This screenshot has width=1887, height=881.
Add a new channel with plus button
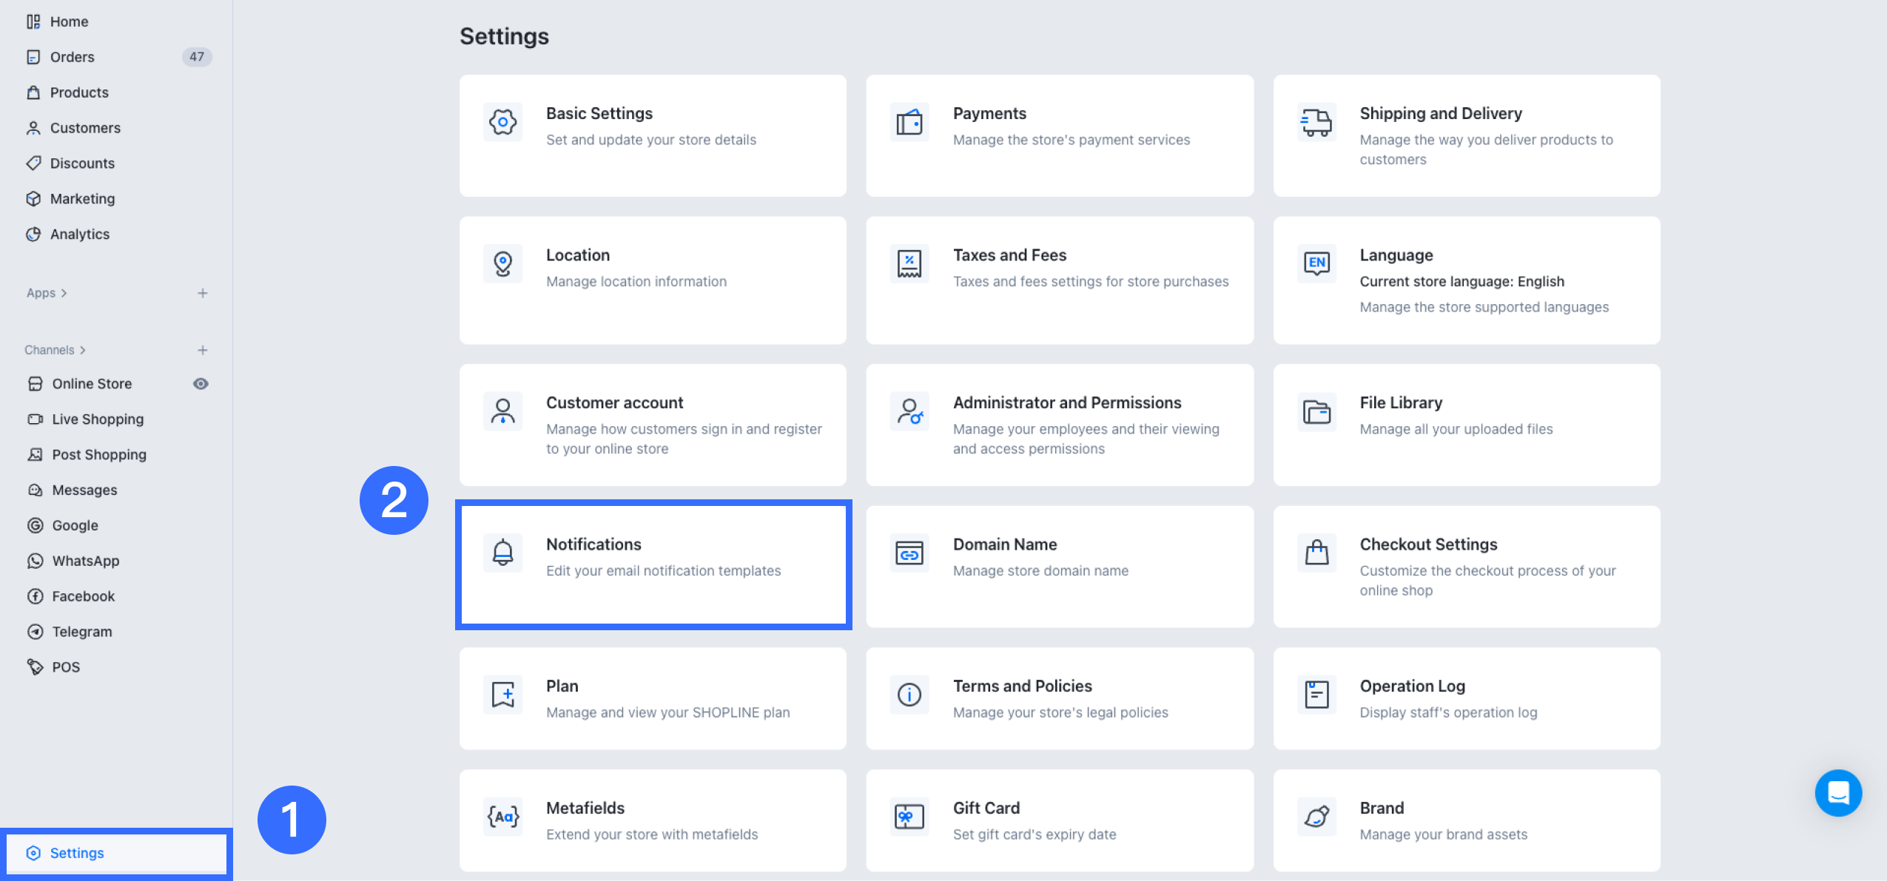tap(202, 351)
